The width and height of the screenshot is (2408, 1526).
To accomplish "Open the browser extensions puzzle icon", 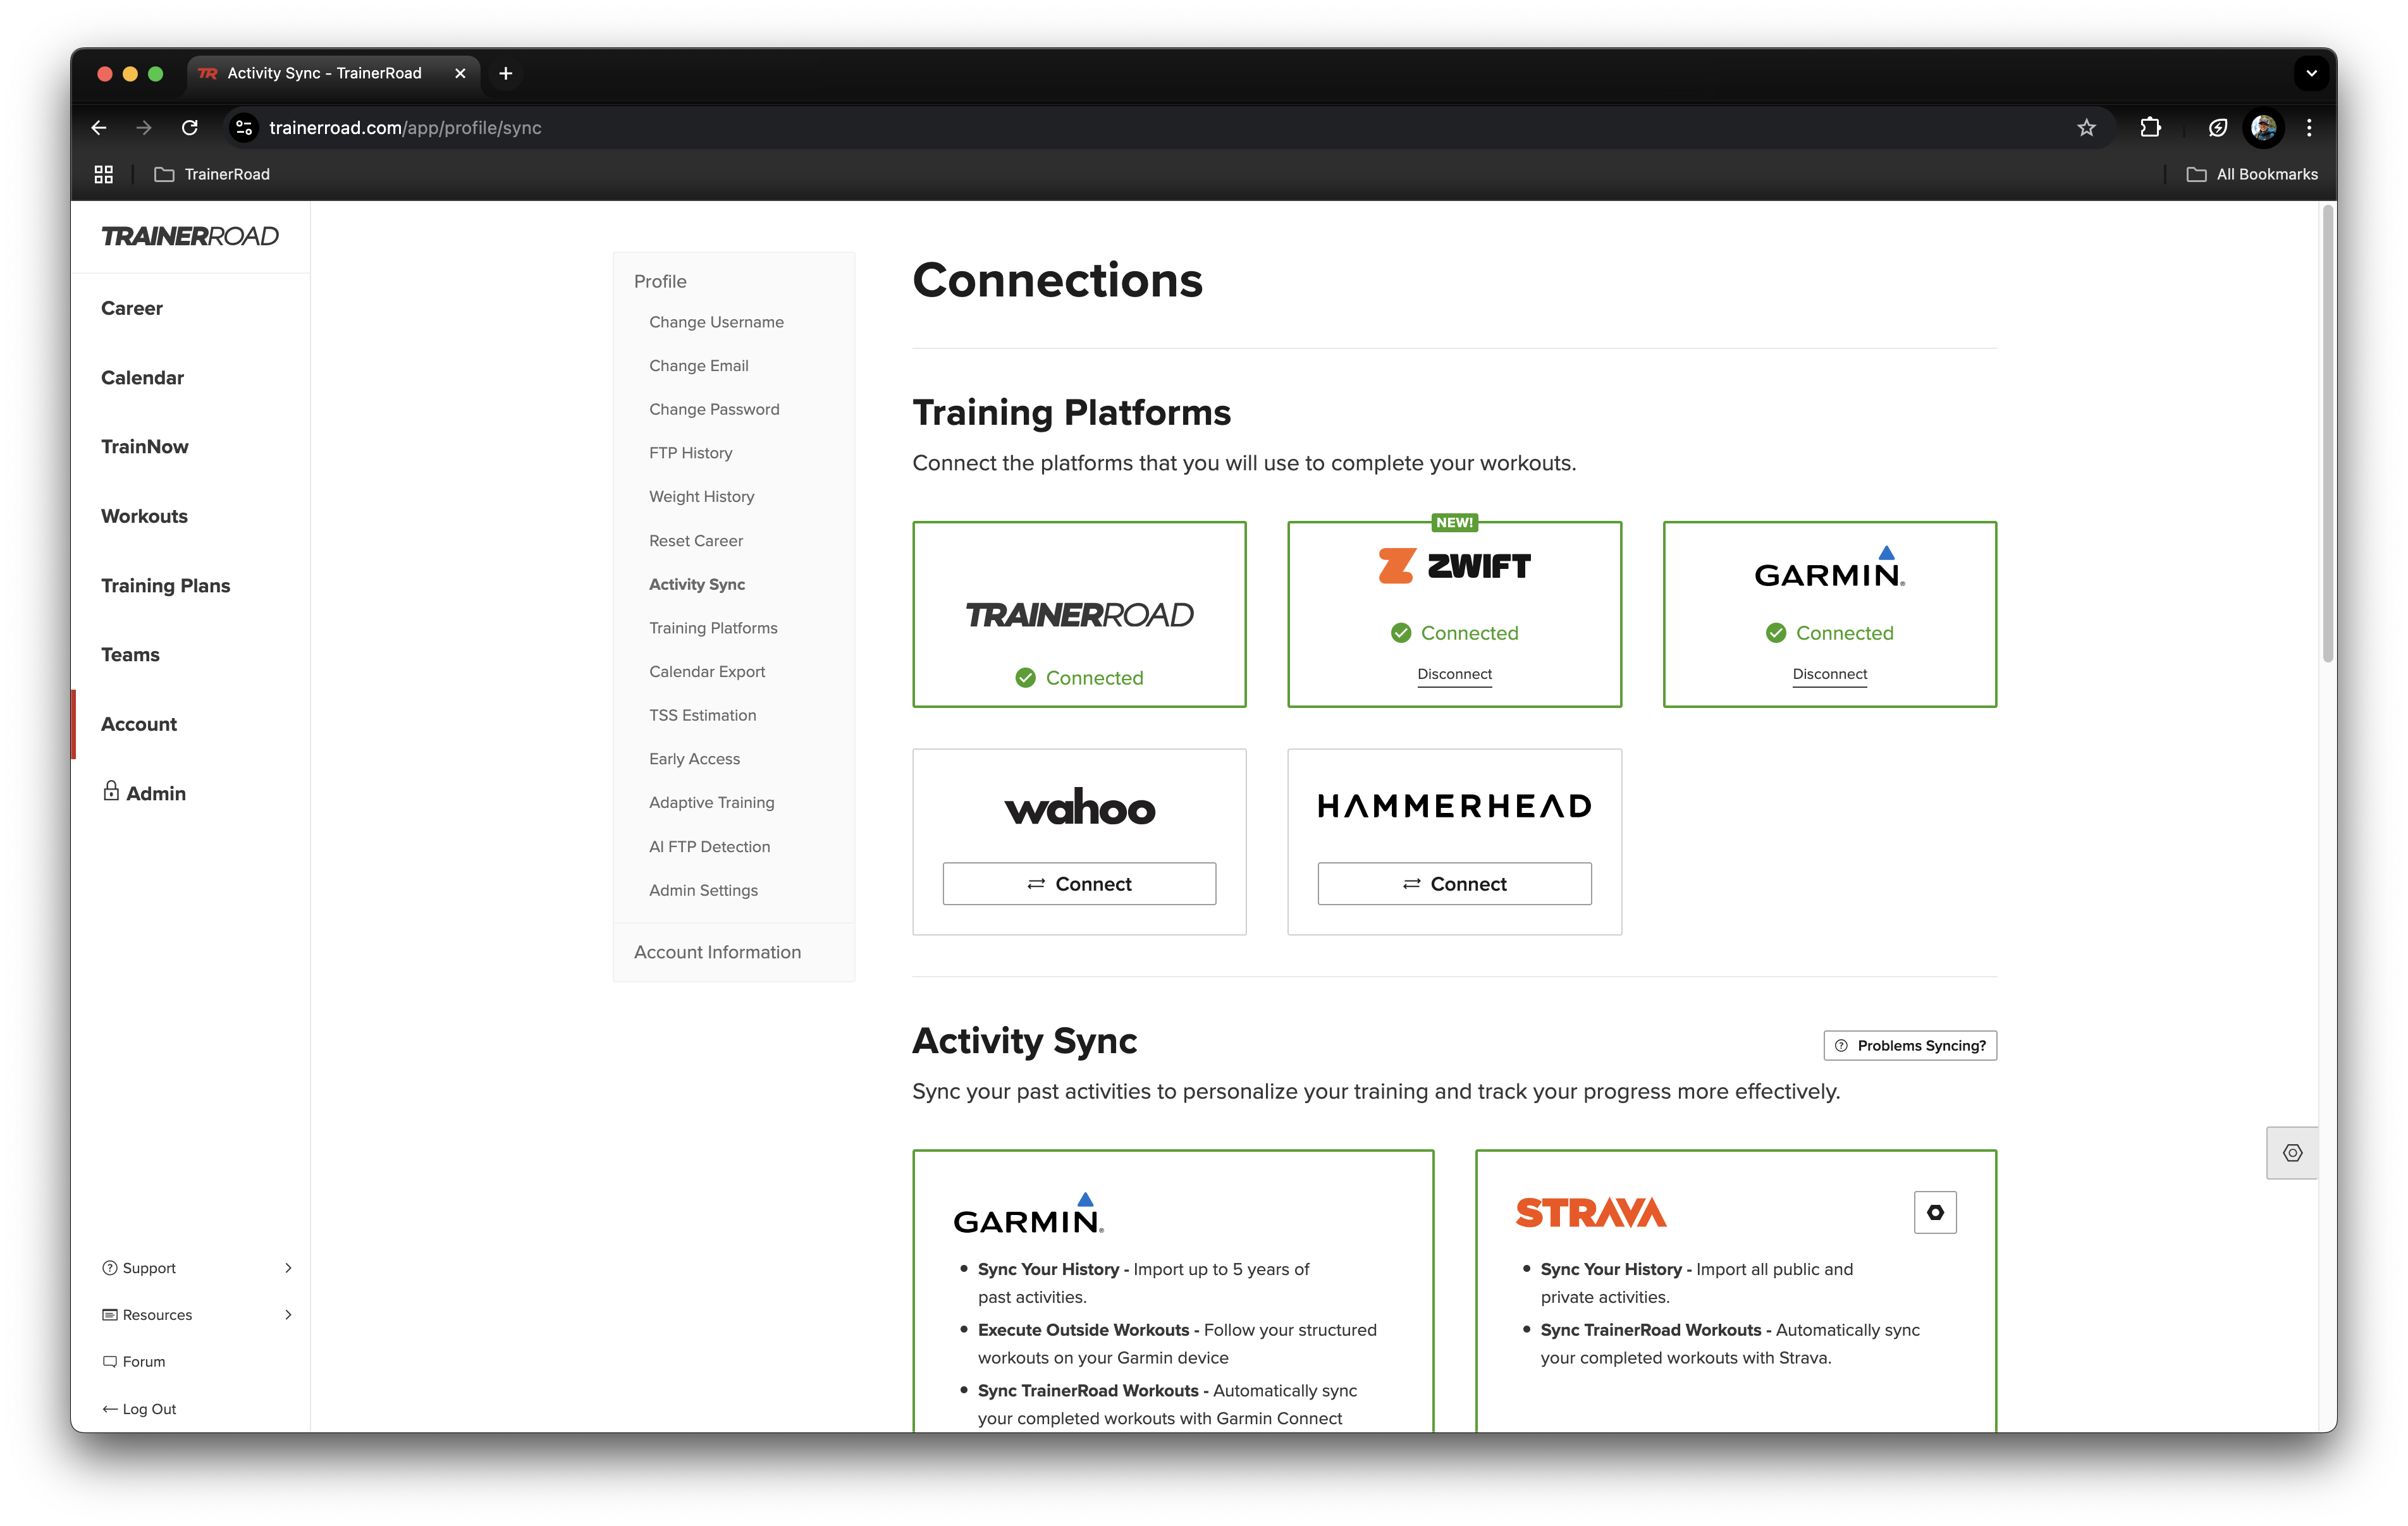I will click(x=2150, y=127).
